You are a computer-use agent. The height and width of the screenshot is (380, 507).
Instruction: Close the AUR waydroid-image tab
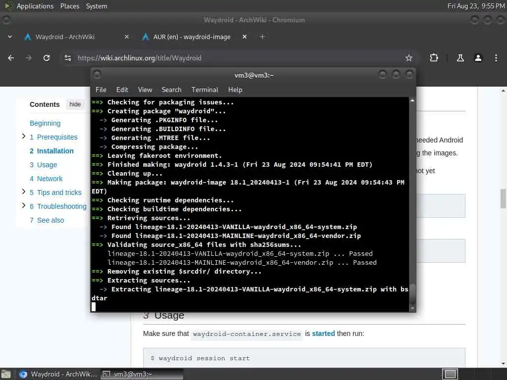[245, 37]
